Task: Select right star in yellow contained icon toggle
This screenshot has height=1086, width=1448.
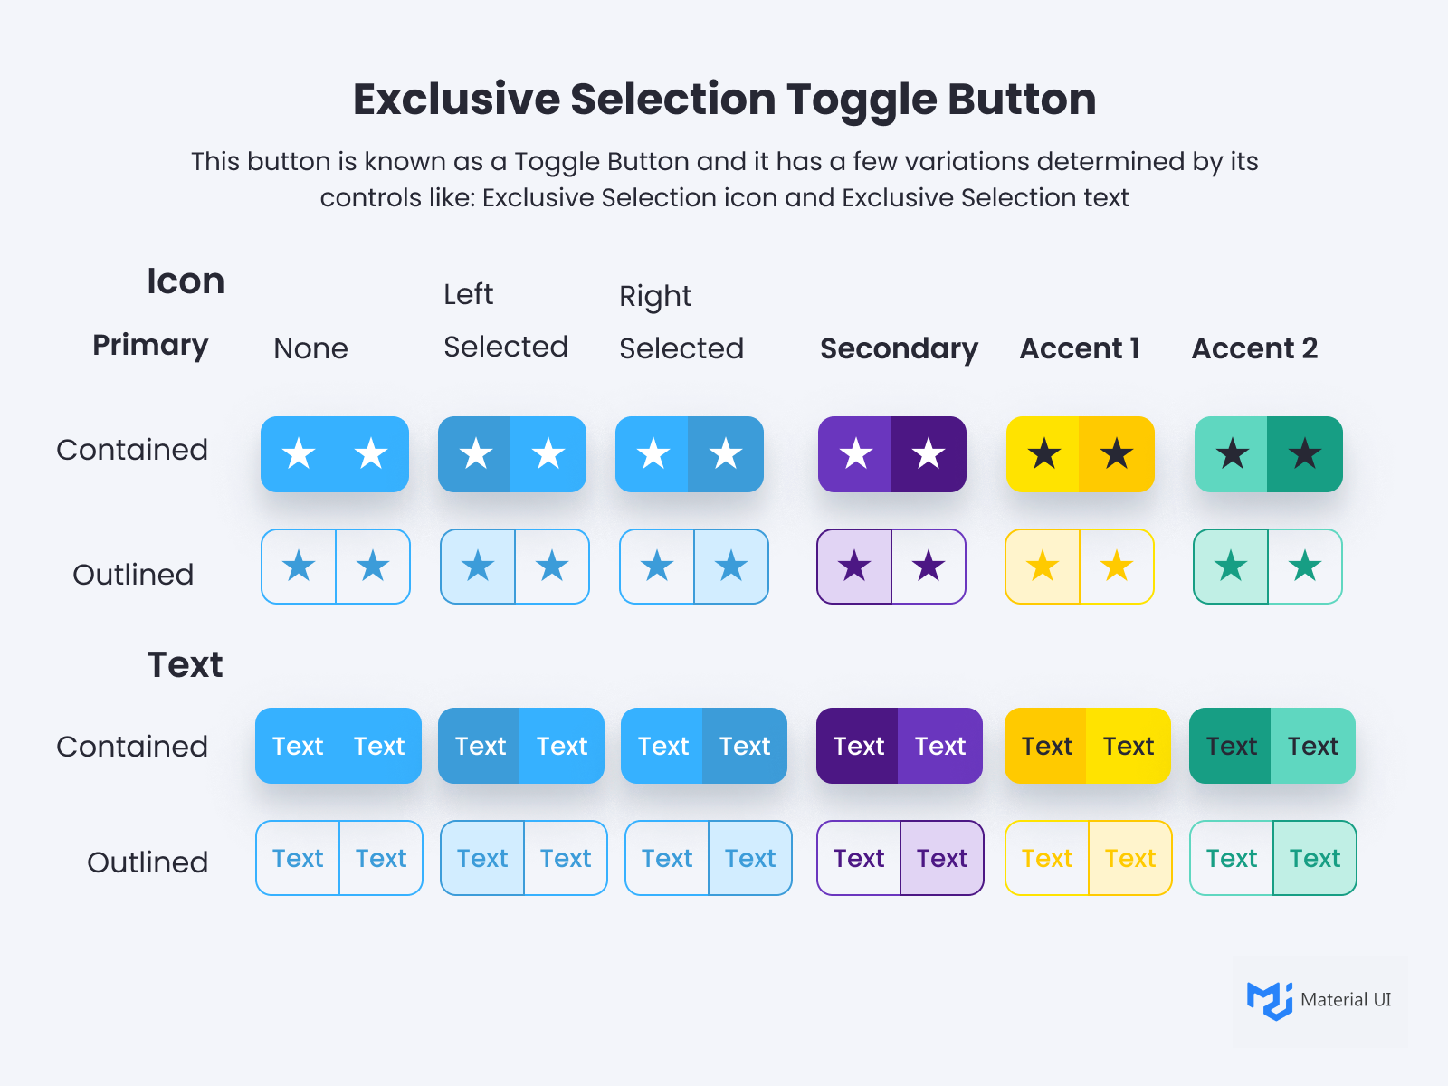Action: [x=1117, y=454]
